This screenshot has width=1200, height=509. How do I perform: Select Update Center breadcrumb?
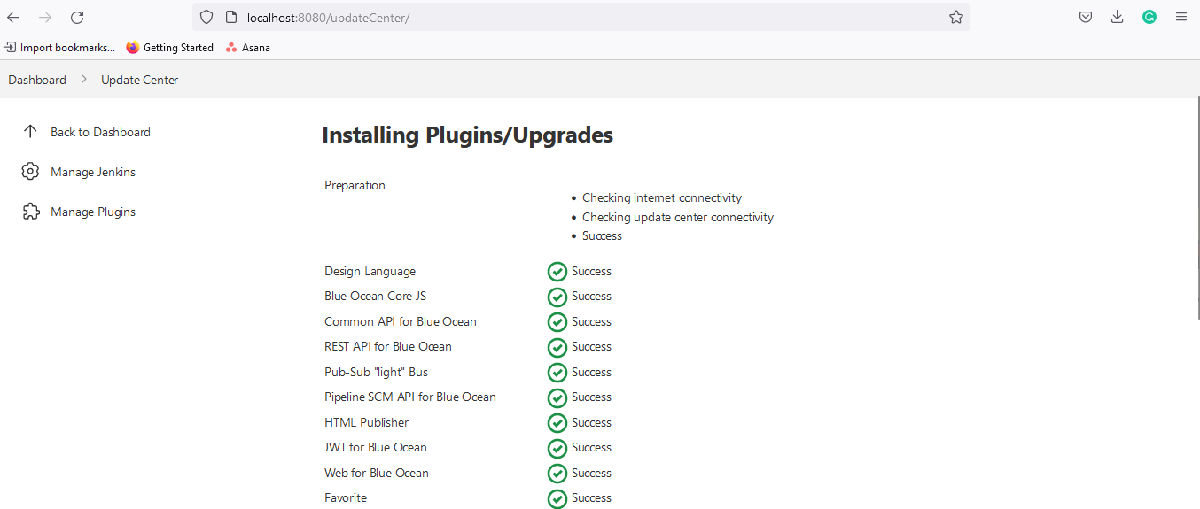point(139,80)
